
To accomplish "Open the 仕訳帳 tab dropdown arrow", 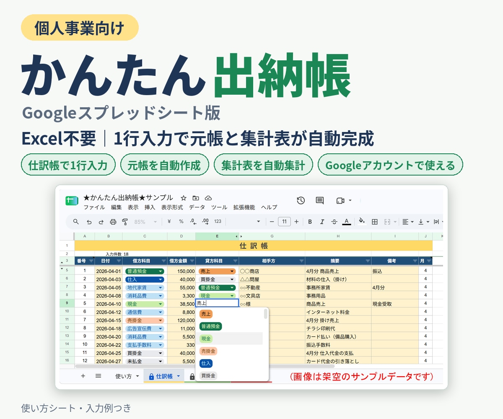I will coord(178,376).
